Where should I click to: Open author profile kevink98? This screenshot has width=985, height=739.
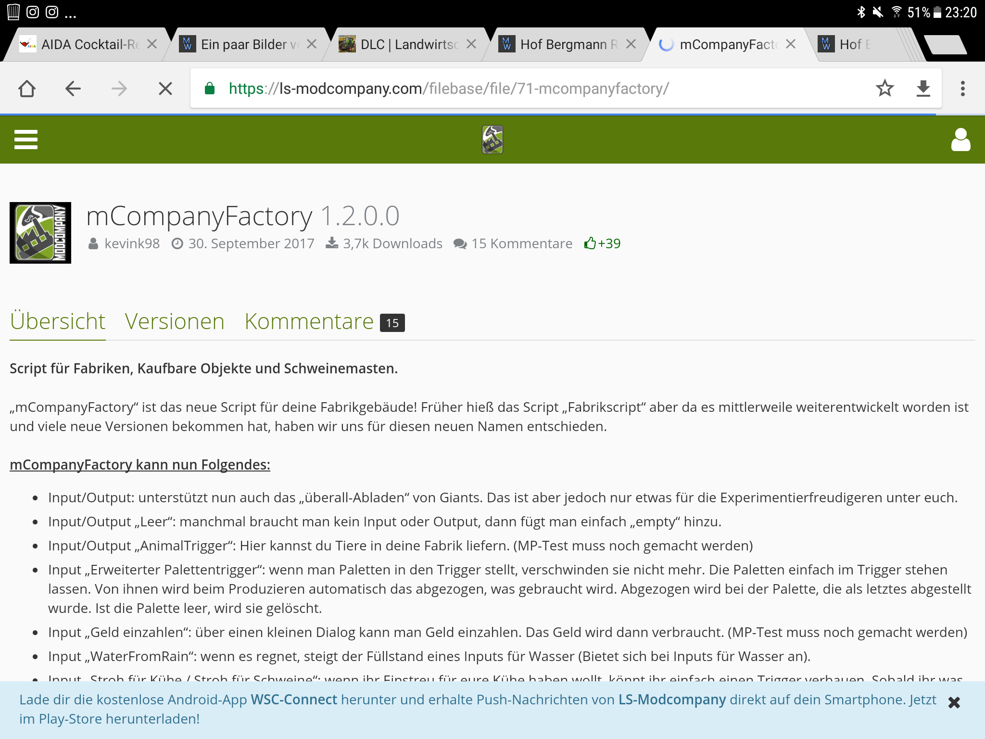click(132, 243)
